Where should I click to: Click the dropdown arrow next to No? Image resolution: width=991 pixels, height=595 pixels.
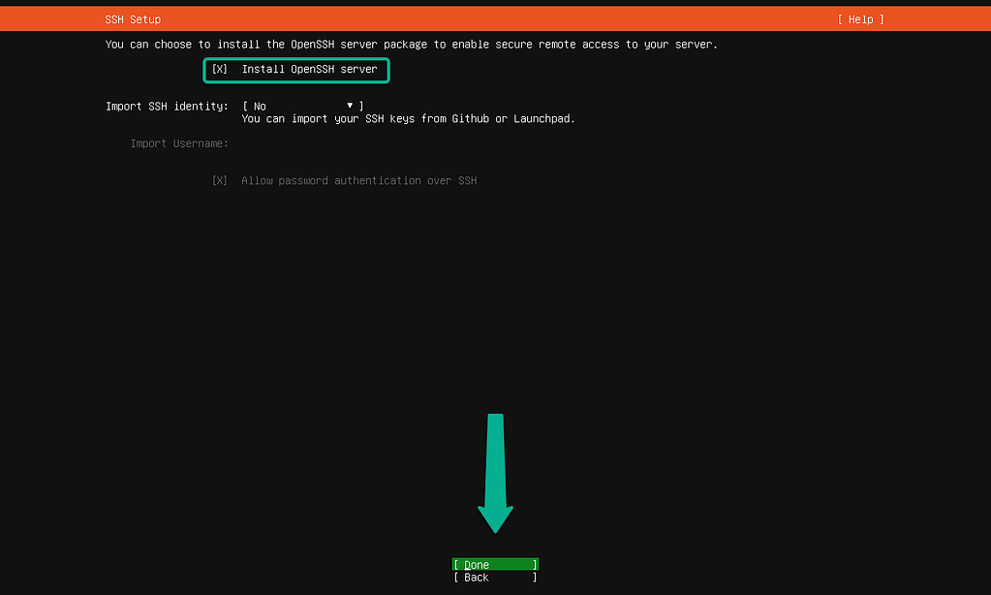350,106
